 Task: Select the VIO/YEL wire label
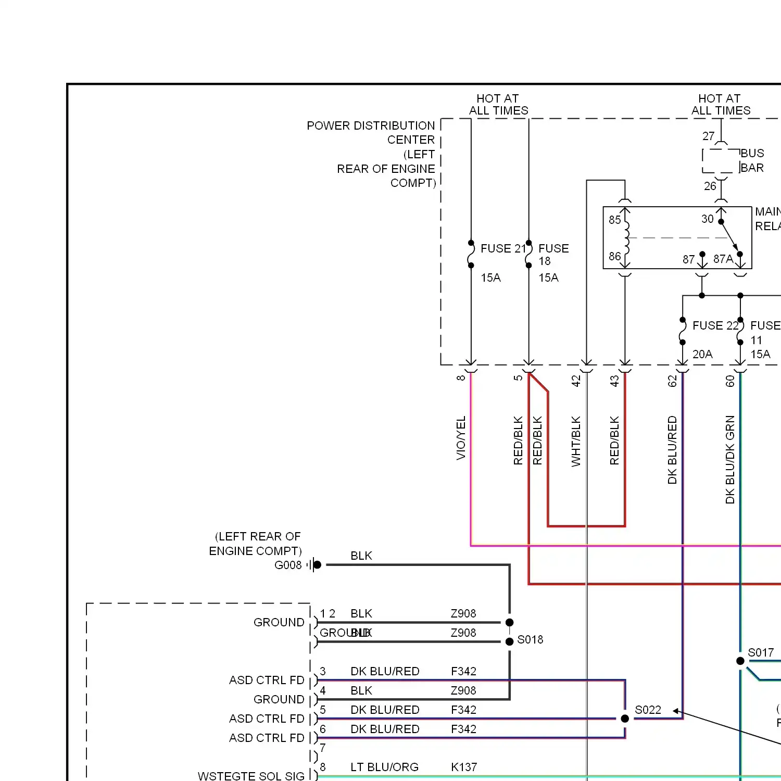[461, 438]
